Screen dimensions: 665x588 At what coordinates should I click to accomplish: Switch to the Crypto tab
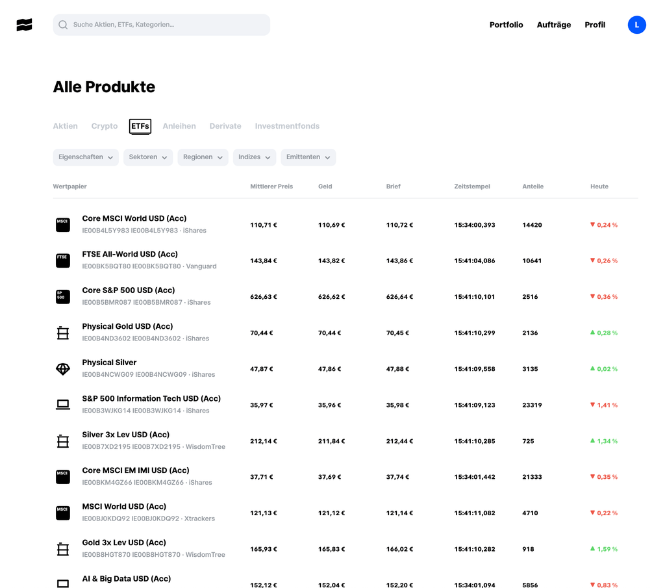click(x=105, y=126)
